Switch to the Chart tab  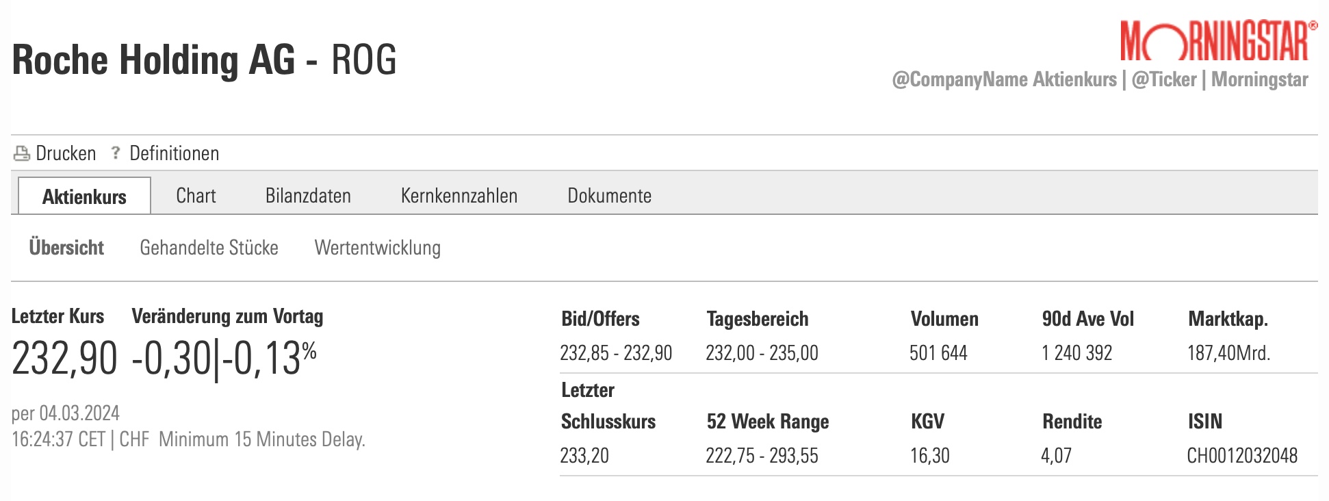(196, 196)
